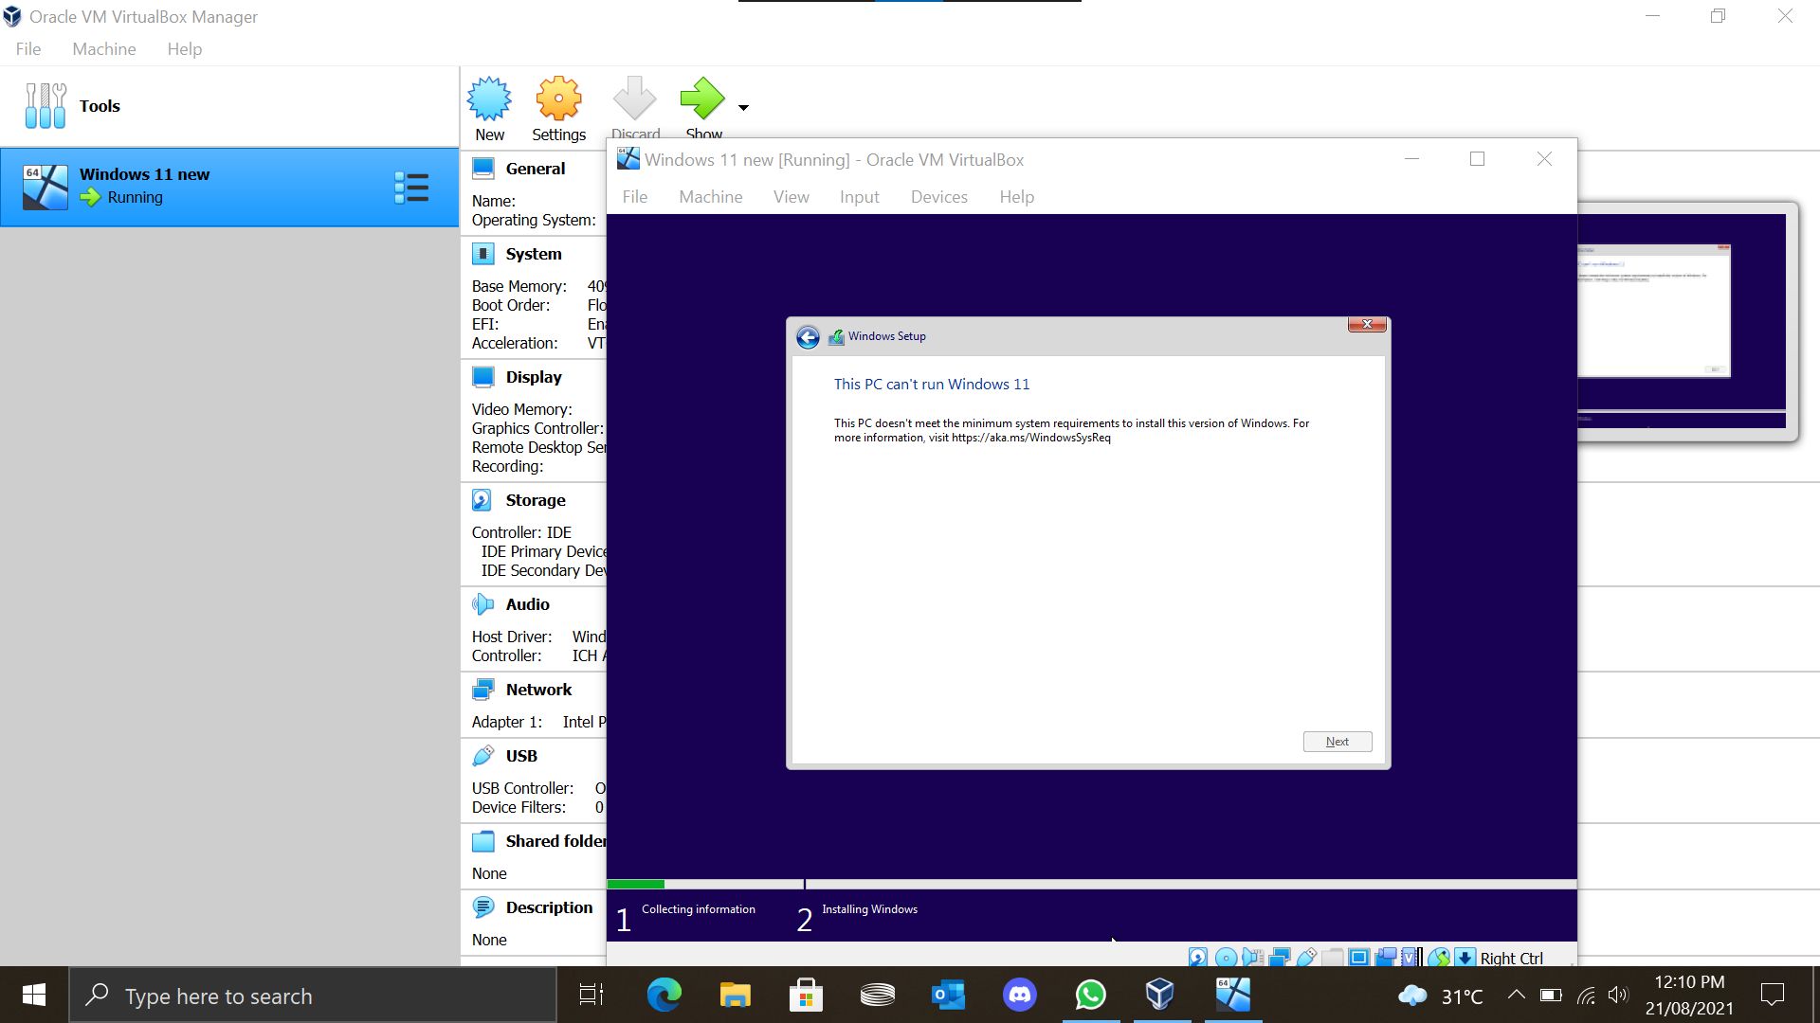
Task: Click the recording status bar icon
Action: pos(1386,958)
